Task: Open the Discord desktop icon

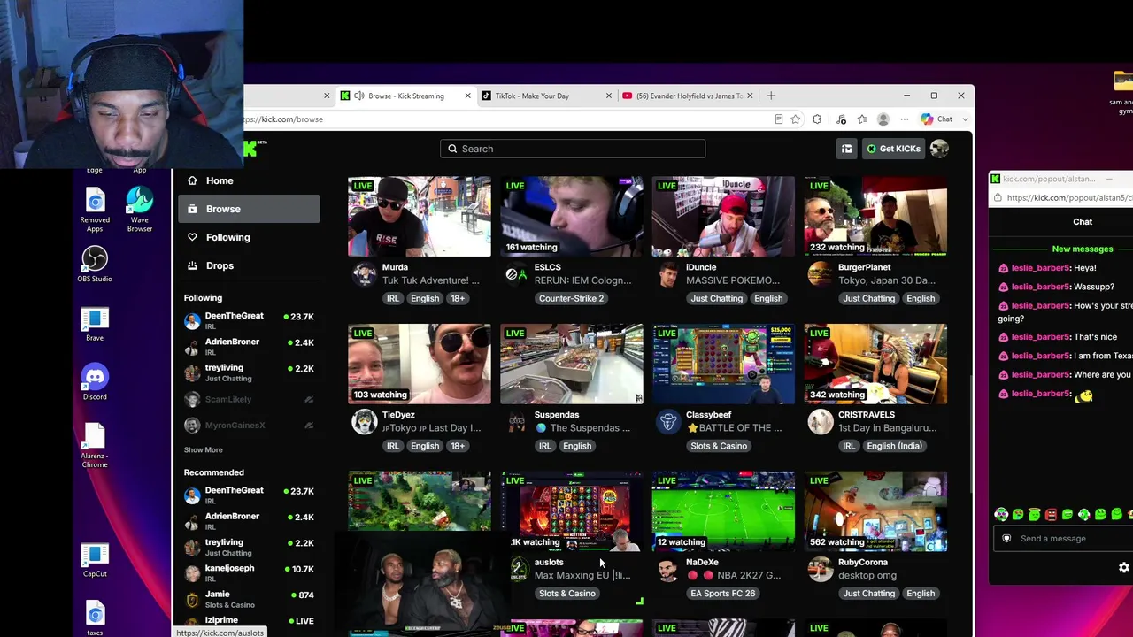Action: coord(95,382)
